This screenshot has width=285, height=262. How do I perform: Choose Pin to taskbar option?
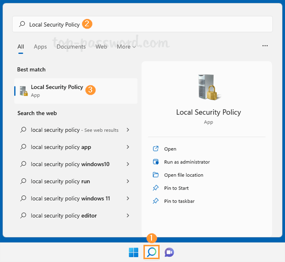tap(179, 201)
